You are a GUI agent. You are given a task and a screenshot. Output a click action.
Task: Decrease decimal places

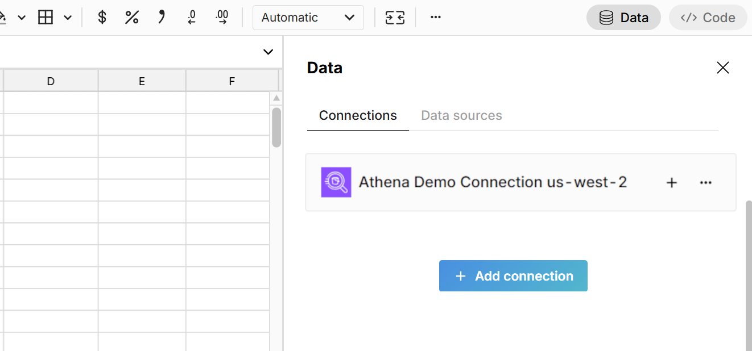pyautogui.click(x=192, y=18)
